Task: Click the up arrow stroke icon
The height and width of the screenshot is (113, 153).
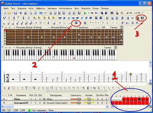Action: 103,23
